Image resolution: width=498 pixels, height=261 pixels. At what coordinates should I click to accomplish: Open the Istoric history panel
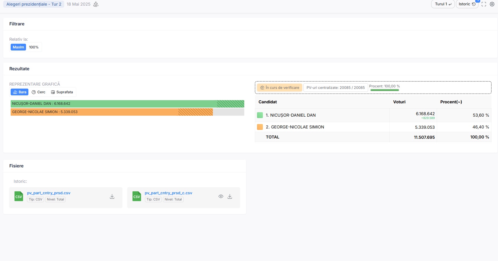click(x=467, y=4)
